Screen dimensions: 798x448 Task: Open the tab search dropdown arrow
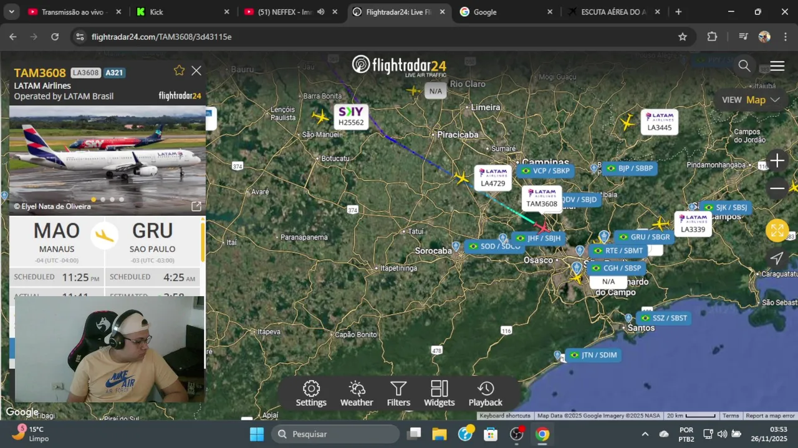pyautogui.click(x=11, y=12)
